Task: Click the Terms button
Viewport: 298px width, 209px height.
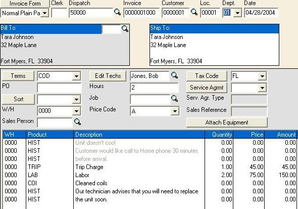Action: pyautogui.click(x=18, y=76)
